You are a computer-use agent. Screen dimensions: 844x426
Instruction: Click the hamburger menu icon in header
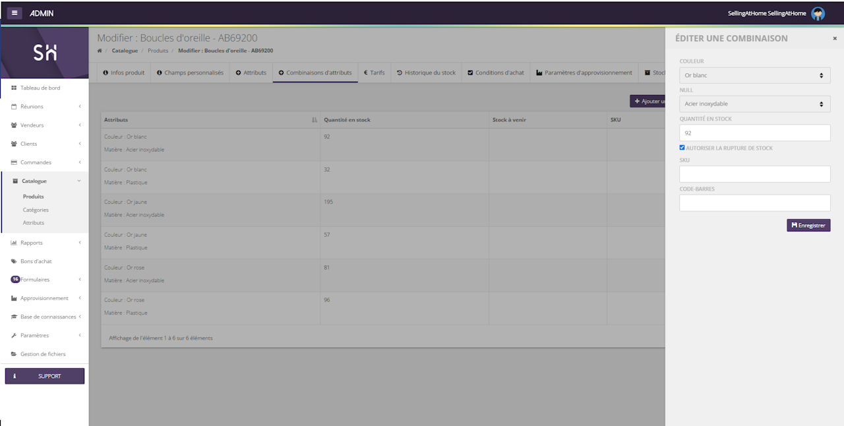(15, 13)
